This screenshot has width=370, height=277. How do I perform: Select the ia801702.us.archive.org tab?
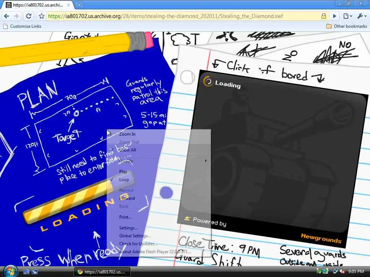coord(38,5)
